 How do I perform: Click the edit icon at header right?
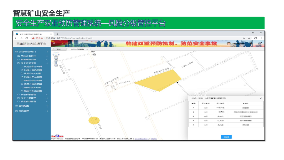coord(260,43)
